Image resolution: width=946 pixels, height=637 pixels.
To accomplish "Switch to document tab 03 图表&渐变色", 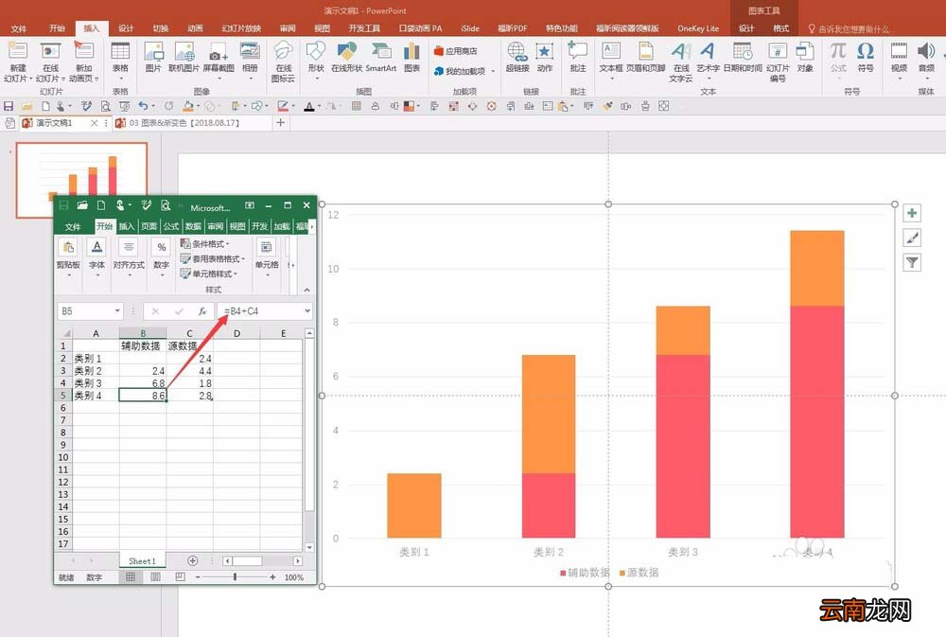I will (184, 123).
